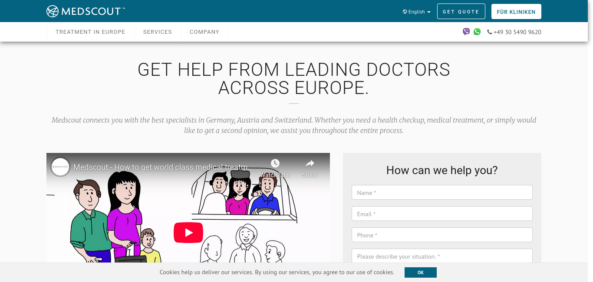593x282 pixels.
Task: Accept cookies with OK button
Action: [421, 272]
